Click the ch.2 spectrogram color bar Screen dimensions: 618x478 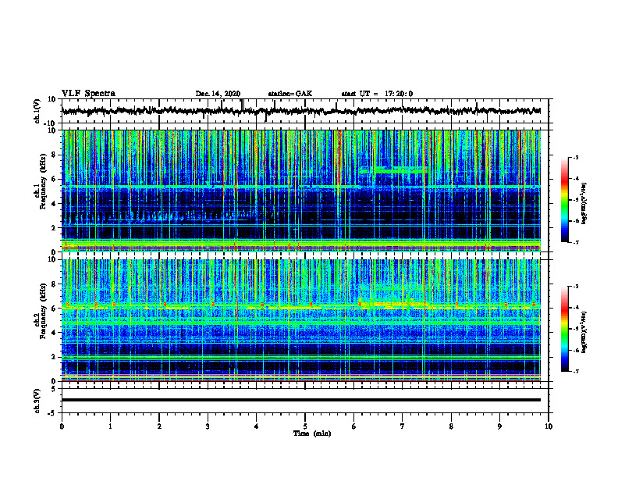click(564, 329)
